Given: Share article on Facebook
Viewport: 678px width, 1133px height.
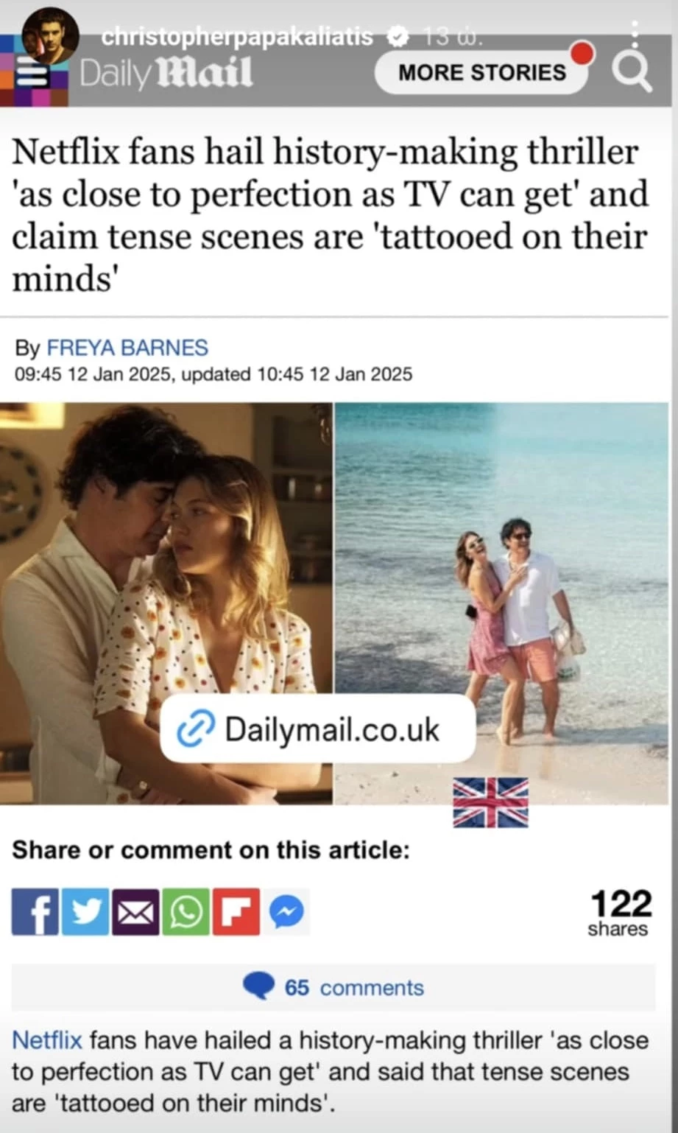Looking at the screenshot, I should [x=35, y=912].
